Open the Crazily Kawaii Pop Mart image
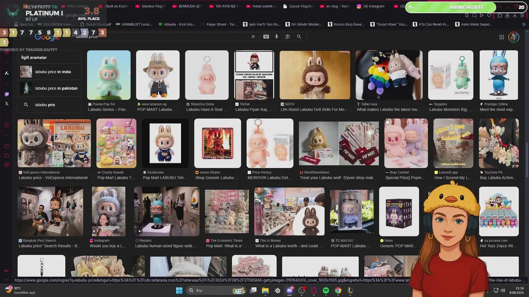The image size is (529, 297). coord(117,143)
